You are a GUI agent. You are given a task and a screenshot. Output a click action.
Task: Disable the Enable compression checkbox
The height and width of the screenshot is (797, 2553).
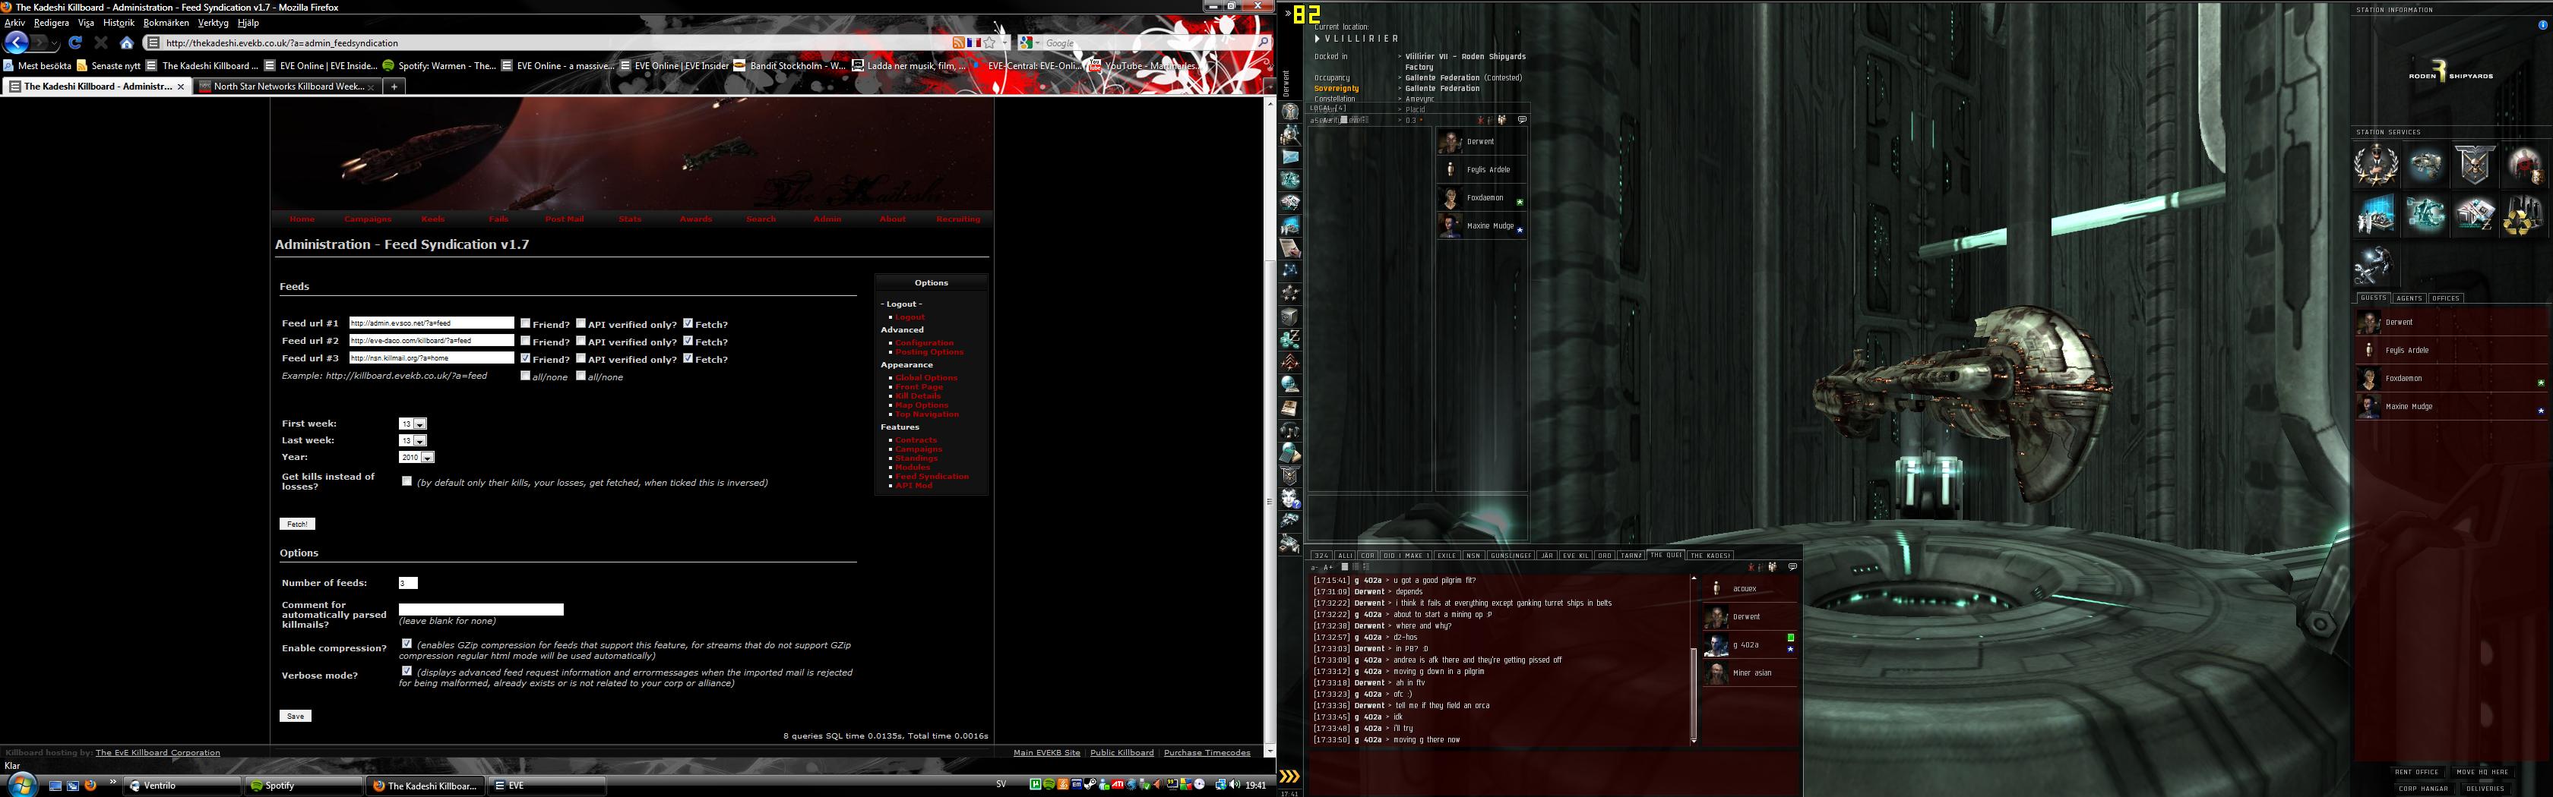tap(407, 644)
